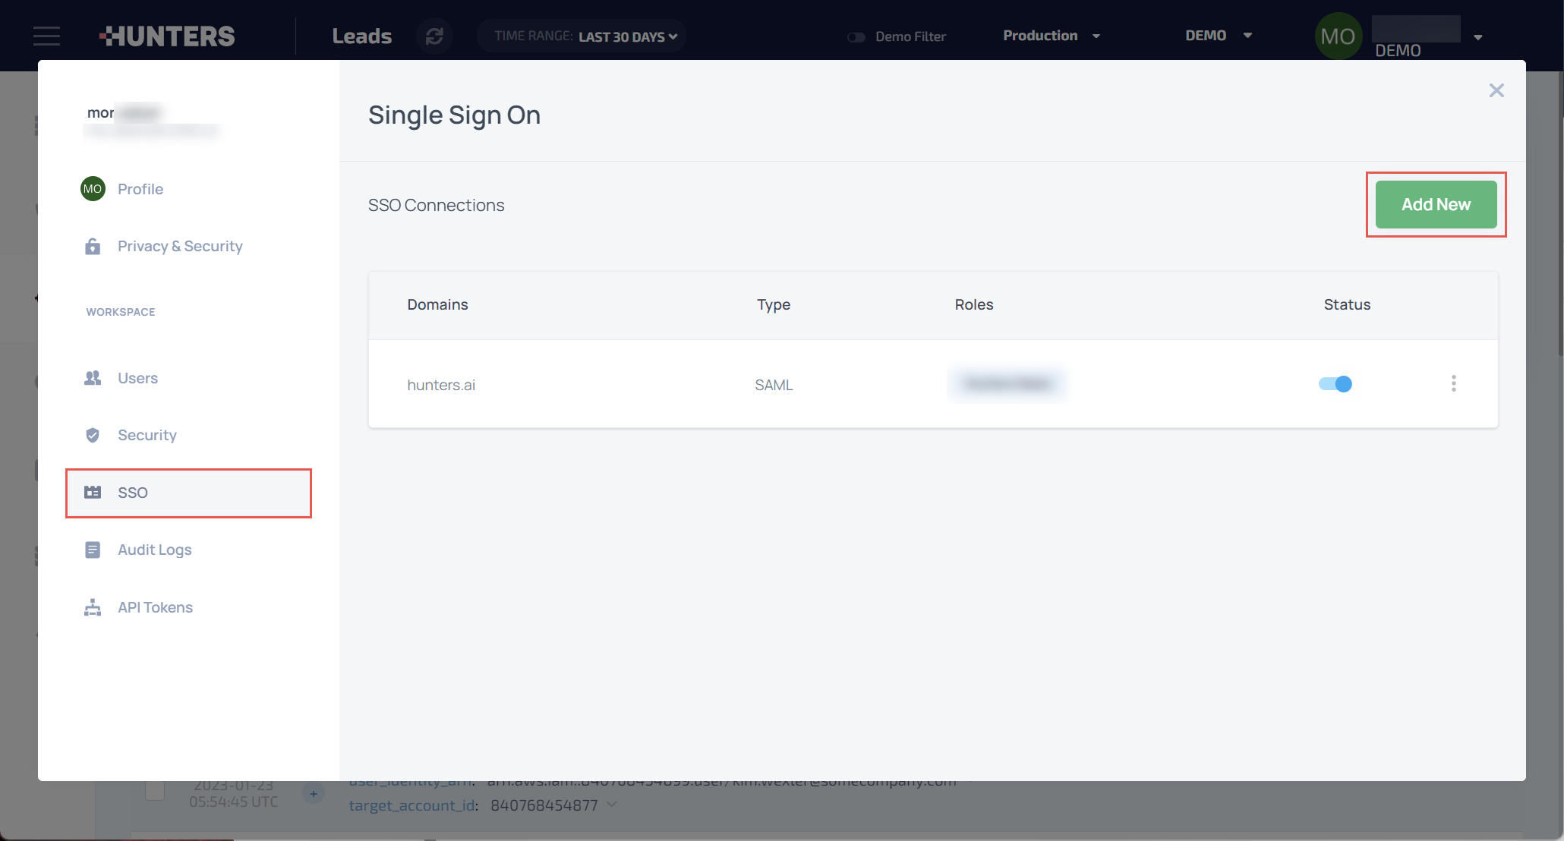1564x841 pixels.
Task: Click the MO user avatar in header
Action: 1338,36
